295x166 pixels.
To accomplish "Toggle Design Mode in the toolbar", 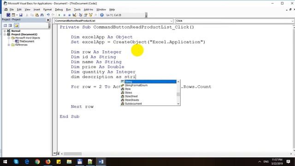I will 74,15.
